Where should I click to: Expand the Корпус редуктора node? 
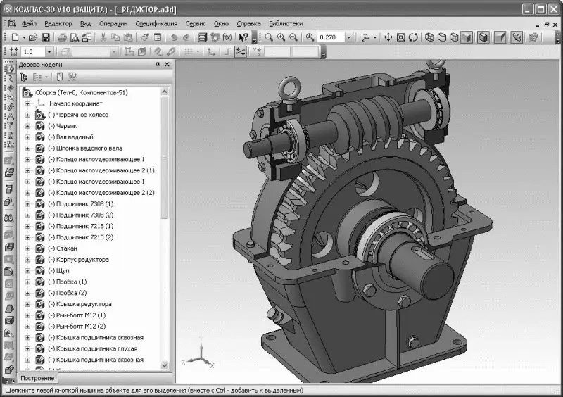click(x=27, y=260)
